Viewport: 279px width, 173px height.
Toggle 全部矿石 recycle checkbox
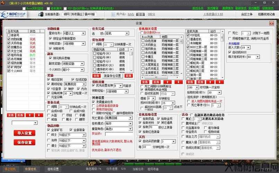coord(49,130)
